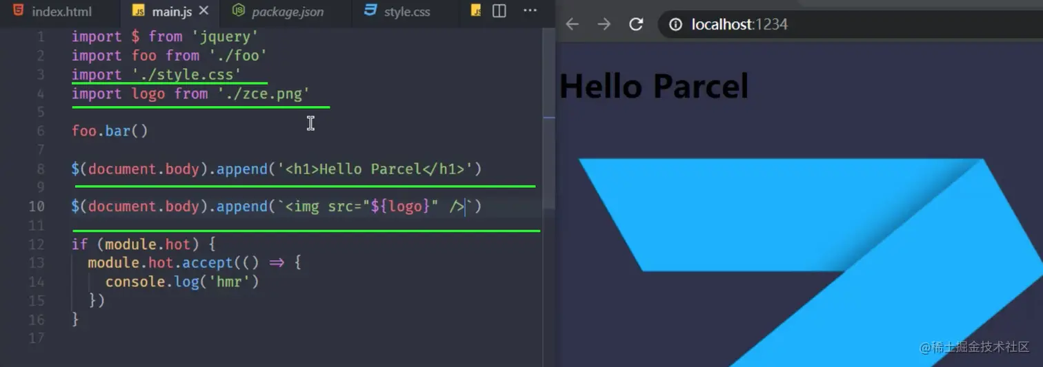Screen dimensions: 1043x367
Task: Click the if (module.hot) statement
Action: click(x=144, y=244)
